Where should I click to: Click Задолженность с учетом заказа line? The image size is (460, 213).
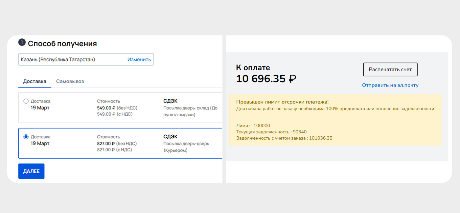click(x=284, y=138)
